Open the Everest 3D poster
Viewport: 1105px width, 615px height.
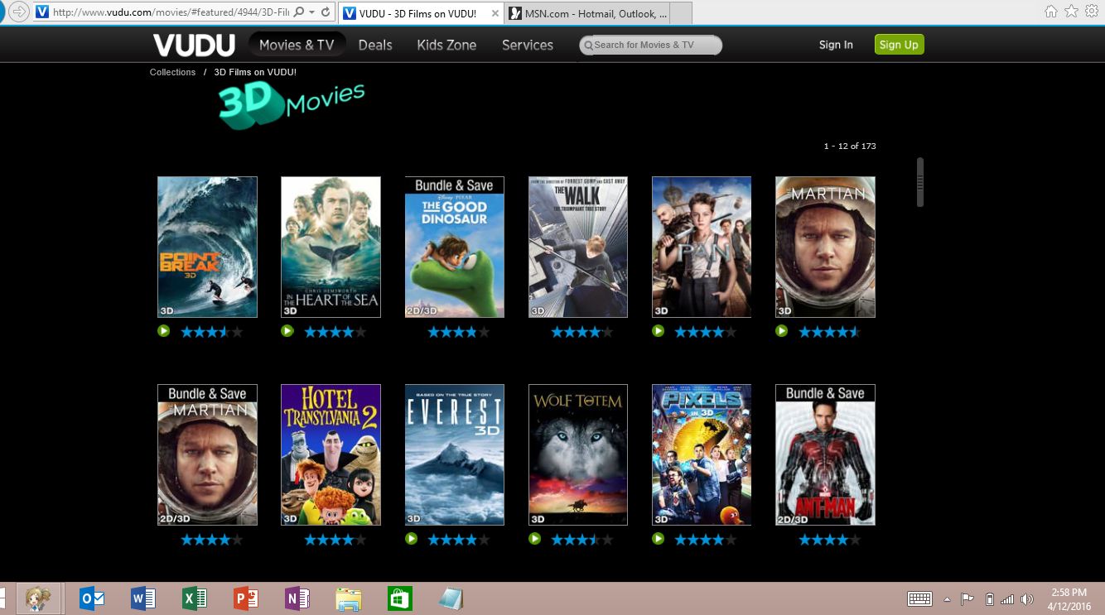coord(454,454)
